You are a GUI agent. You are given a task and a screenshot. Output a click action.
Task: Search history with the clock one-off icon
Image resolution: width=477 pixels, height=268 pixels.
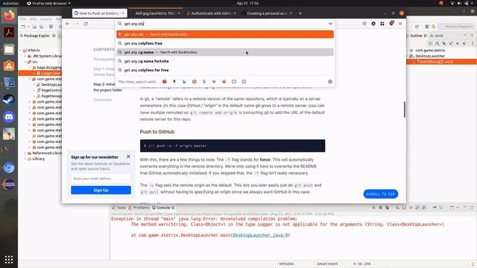click(x=244, y=82)
